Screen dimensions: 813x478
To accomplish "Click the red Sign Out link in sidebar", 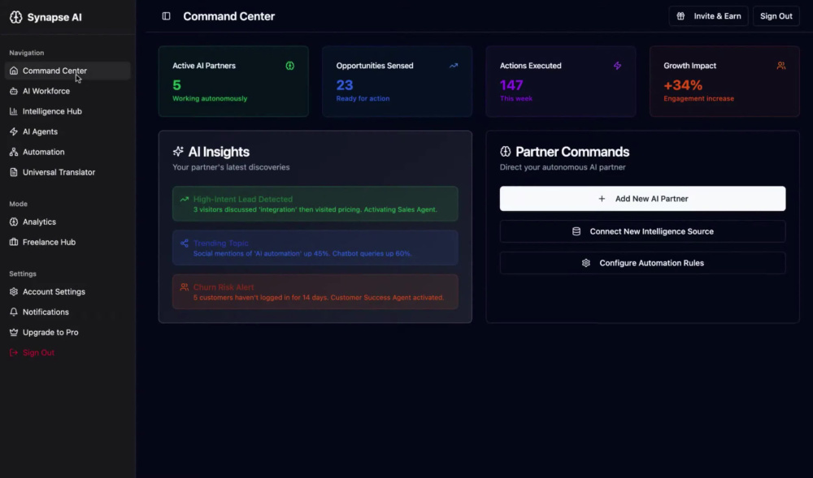I will click(67, 353).
